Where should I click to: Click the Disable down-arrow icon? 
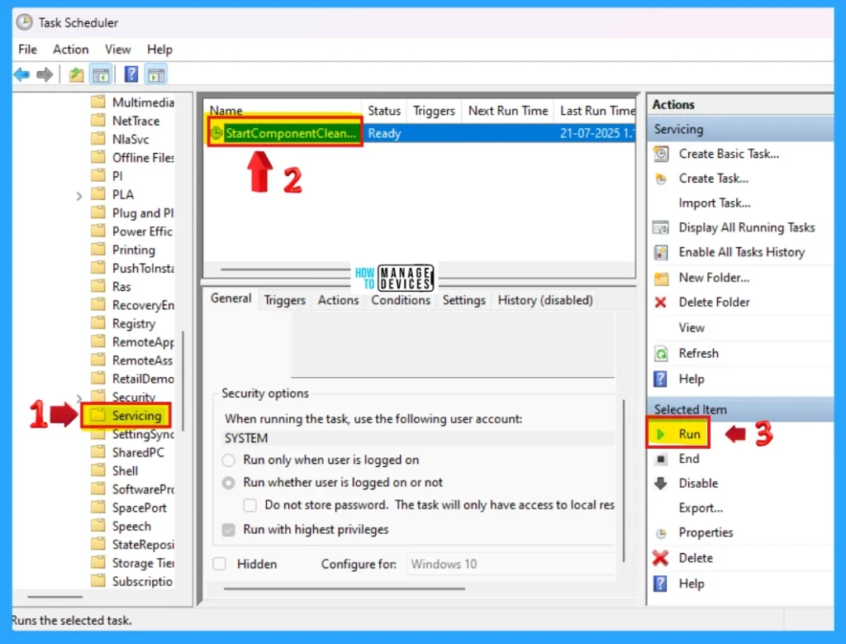click(661, 483)
